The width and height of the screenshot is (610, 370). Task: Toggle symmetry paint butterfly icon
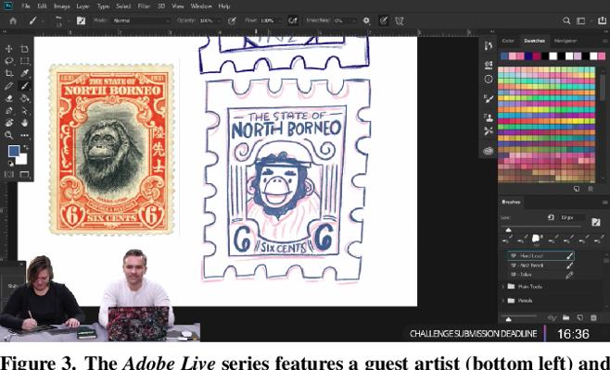(x=400, y=20)
